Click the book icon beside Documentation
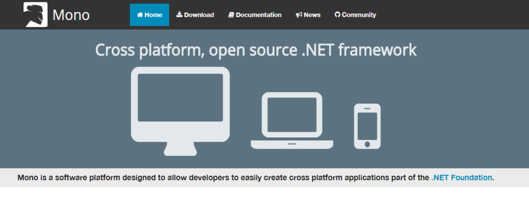Viewport: 529px width, 221px height. coord(231,15)
